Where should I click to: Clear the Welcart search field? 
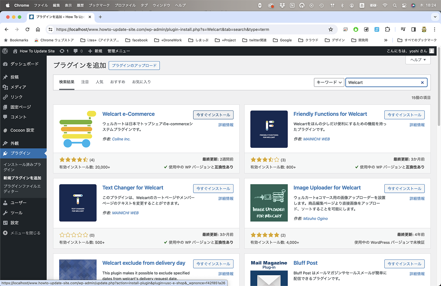[x=422, y=83]
